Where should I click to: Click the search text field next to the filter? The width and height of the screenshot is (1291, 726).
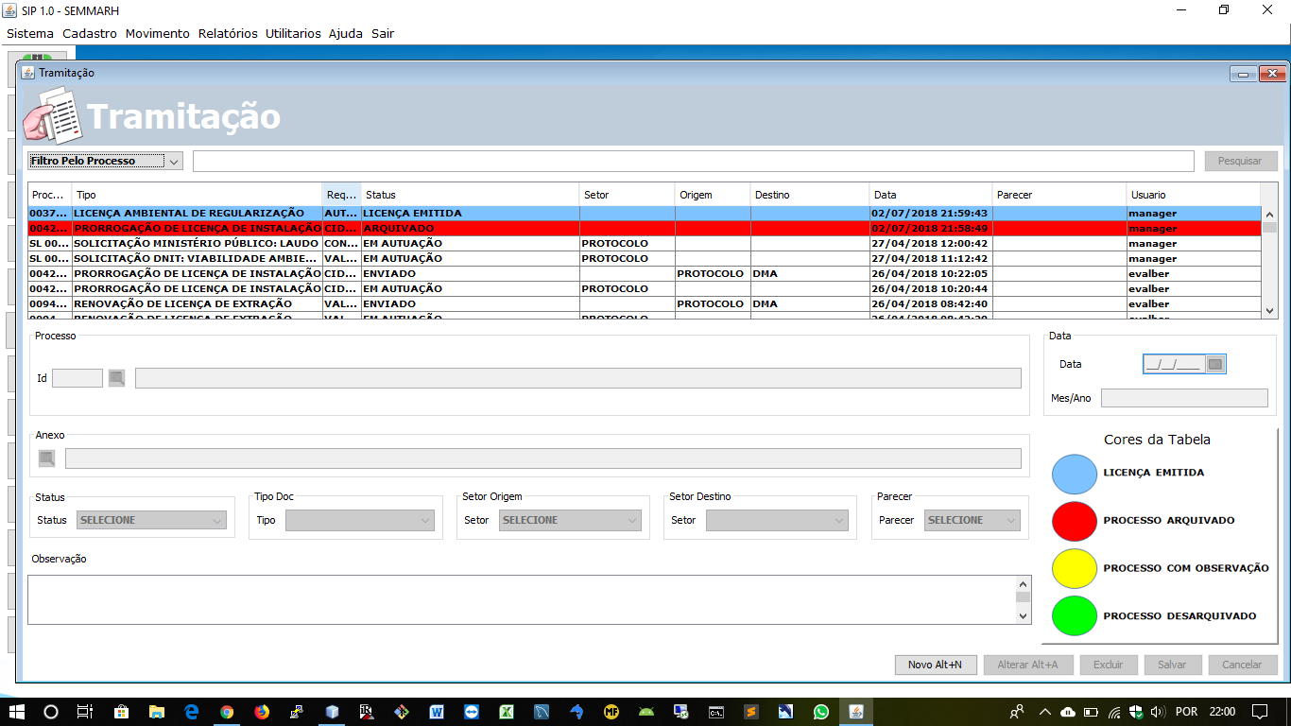pos(693,161)
